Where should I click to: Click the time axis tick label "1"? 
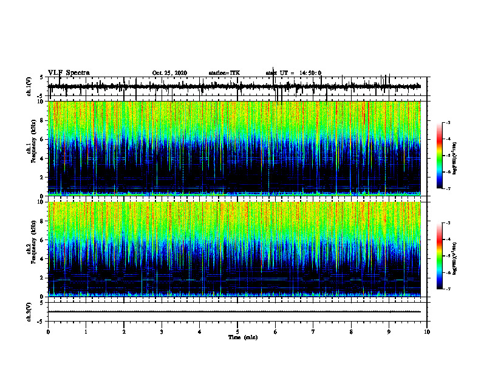coord(86,332)
